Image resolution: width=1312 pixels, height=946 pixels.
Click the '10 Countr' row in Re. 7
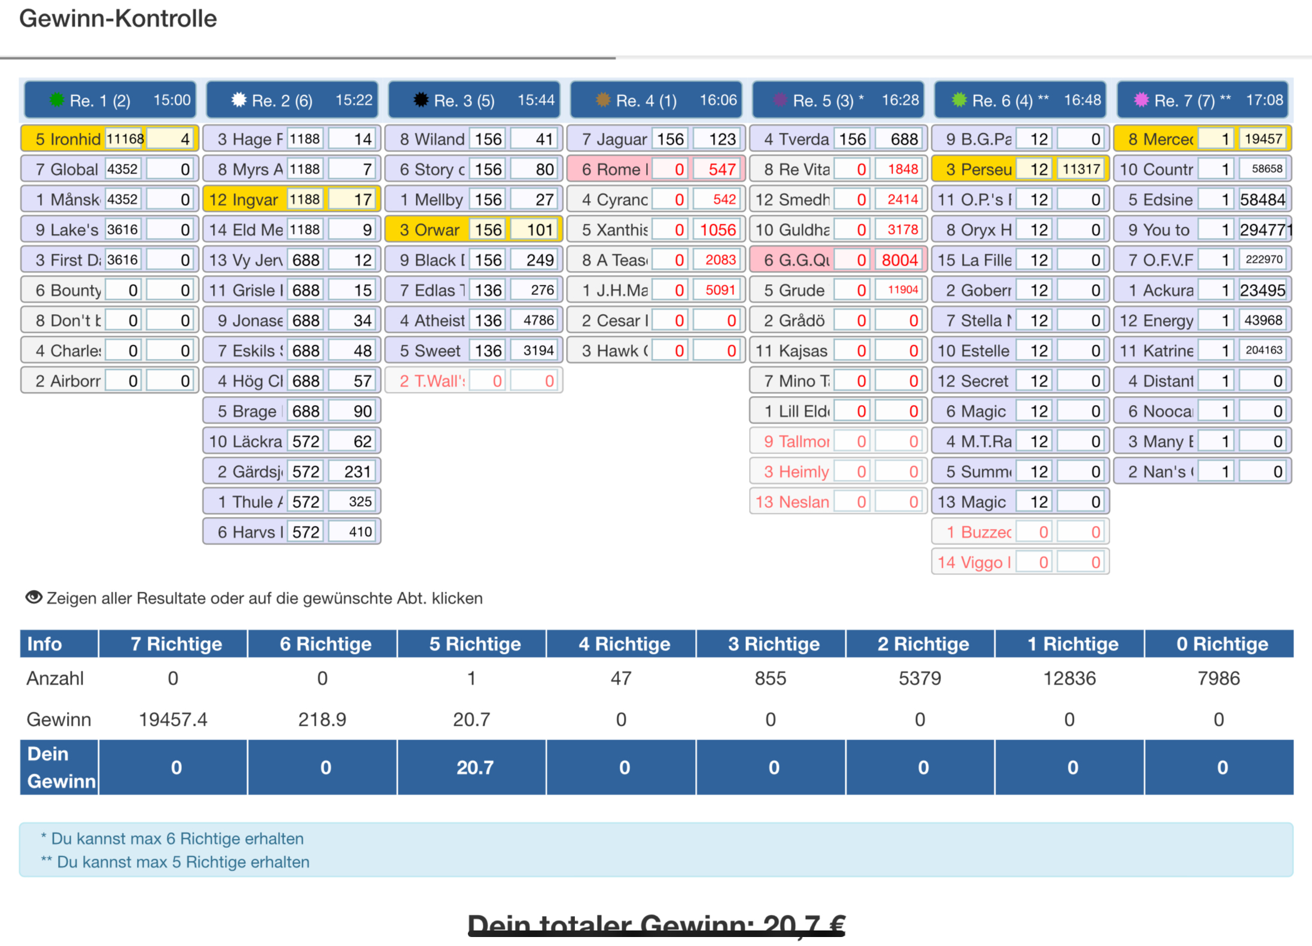pyautogui.click(x=1202, y=169)
